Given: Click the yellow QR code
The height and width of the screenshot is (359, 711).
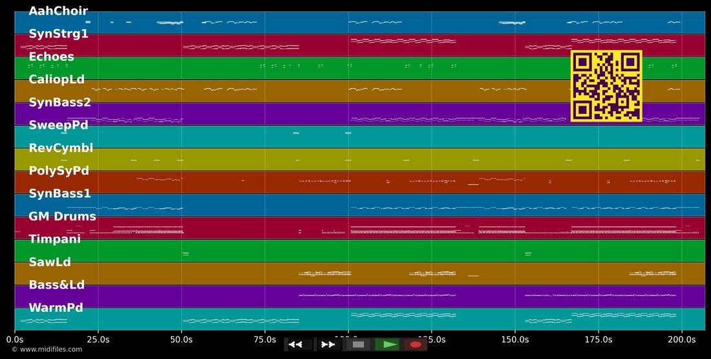Looking at the screenshot, I should tap(606, 86).
